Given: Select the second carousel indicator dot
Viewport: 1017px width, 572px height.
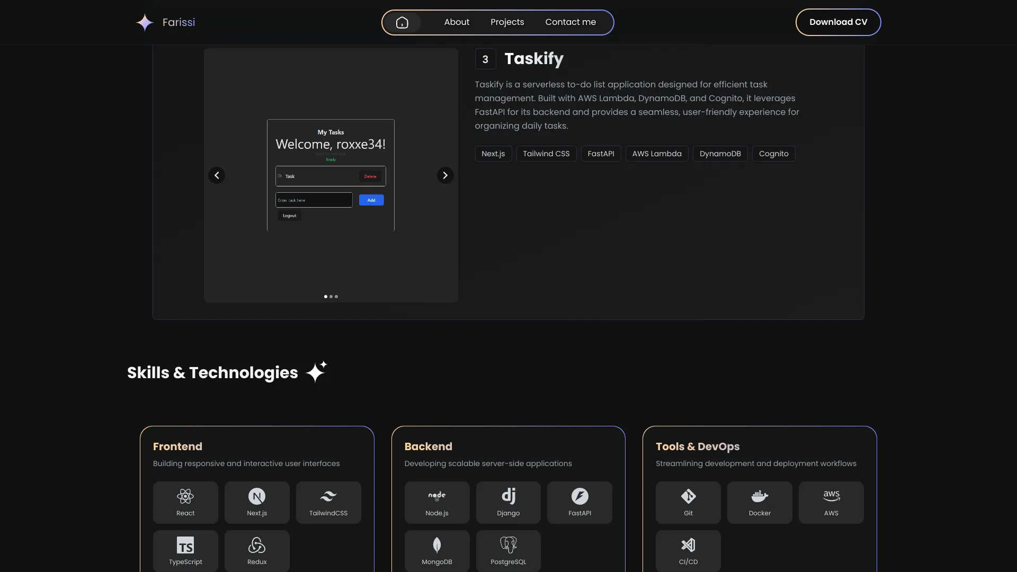Looking at the screenshot, I should tap(331, 297).
